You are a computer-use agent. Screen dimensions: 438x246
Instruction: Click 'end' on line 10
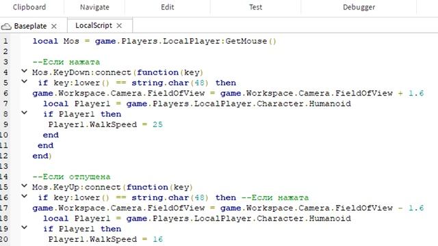pos(51,135)
